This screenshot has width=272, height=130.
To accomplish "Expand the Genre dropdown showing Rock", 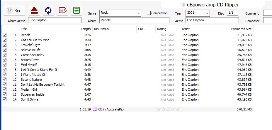I will pos(138,13).
